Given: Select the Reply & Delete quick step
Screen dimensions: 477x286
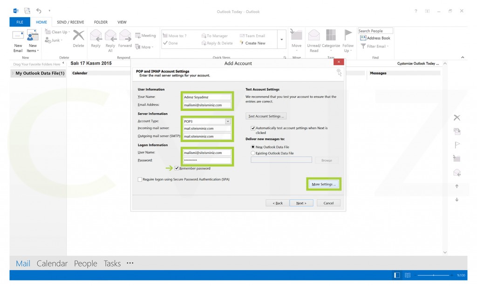Looking at the screenshot, I should pyautogui.click(x=217, y=43).
